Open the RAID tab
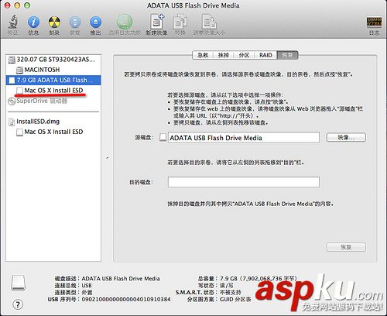Viewport: 387px width, 316px height. point(265,55)
